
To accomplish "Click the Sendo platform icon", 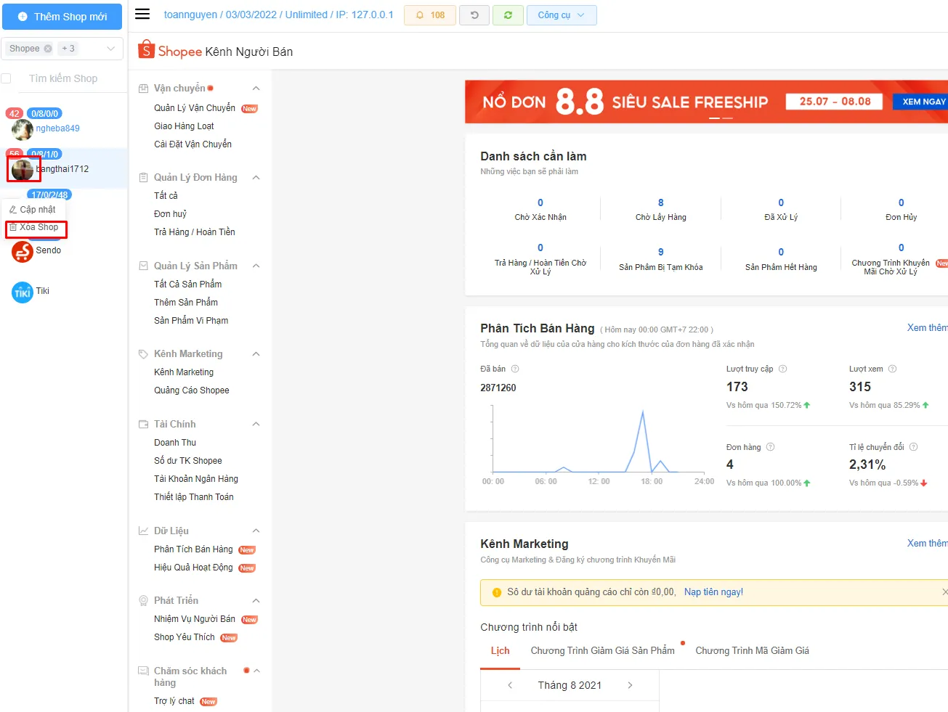I will (23, 251).
